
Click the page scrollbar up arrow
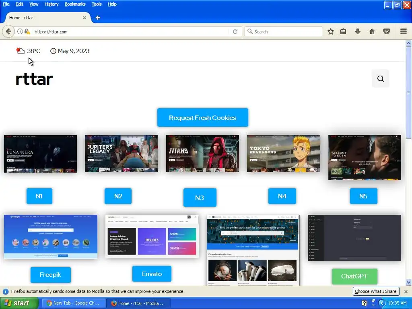click(408, 43)
